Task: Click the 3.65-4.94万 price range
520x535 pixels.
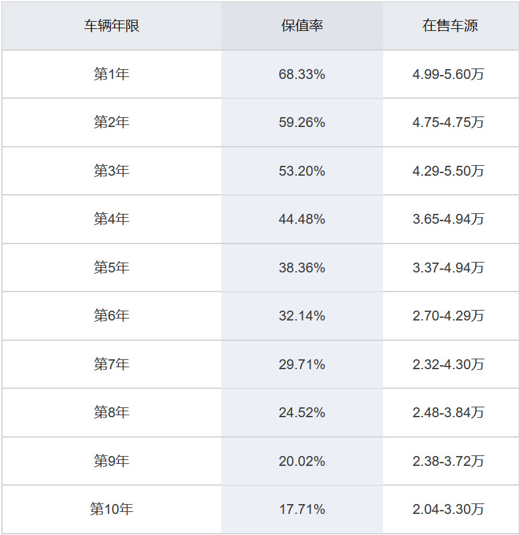Action: coord(448,219)
